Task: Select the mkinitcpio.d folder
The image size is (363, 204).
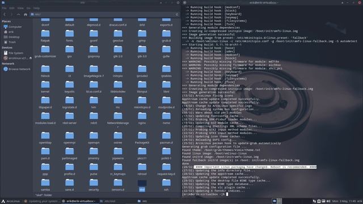Action: click(142, 103)
